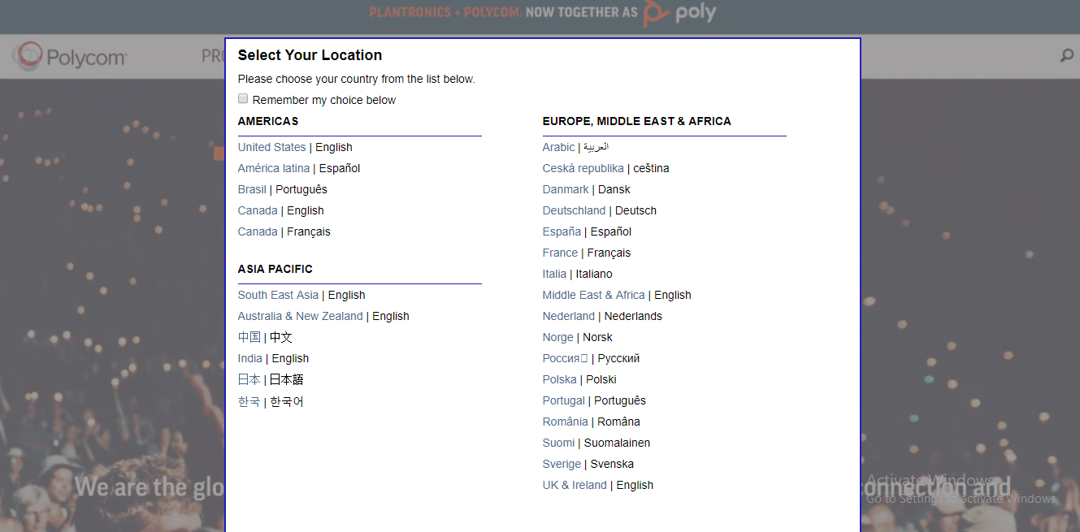The height and width of the screenshot is (532, 1080).
Task: Click the Polski language text
Action: point(601,379)
